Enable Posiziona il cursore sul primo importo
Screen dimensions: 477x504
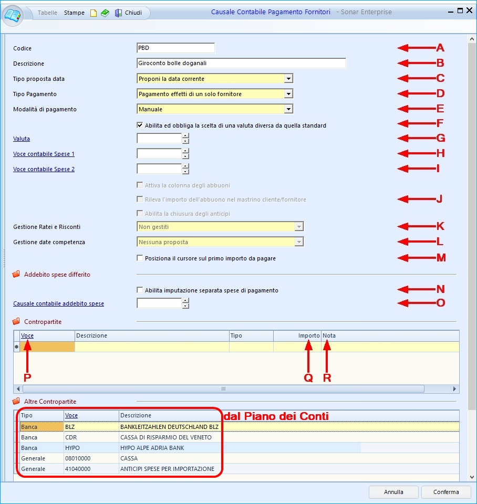[x=140, y=258]
